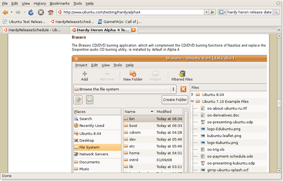Stop loading with the X stop icon
Viewport: 283px width, 181px height.
coord(41,12)
